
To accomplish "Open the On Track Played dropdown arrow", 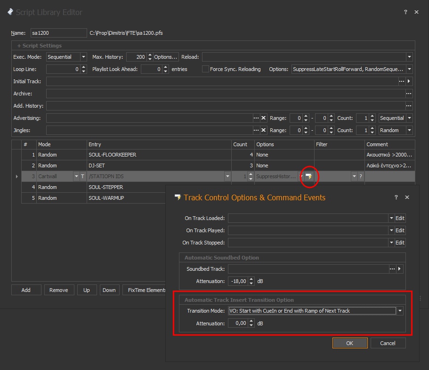I will [x=391, y=230].
